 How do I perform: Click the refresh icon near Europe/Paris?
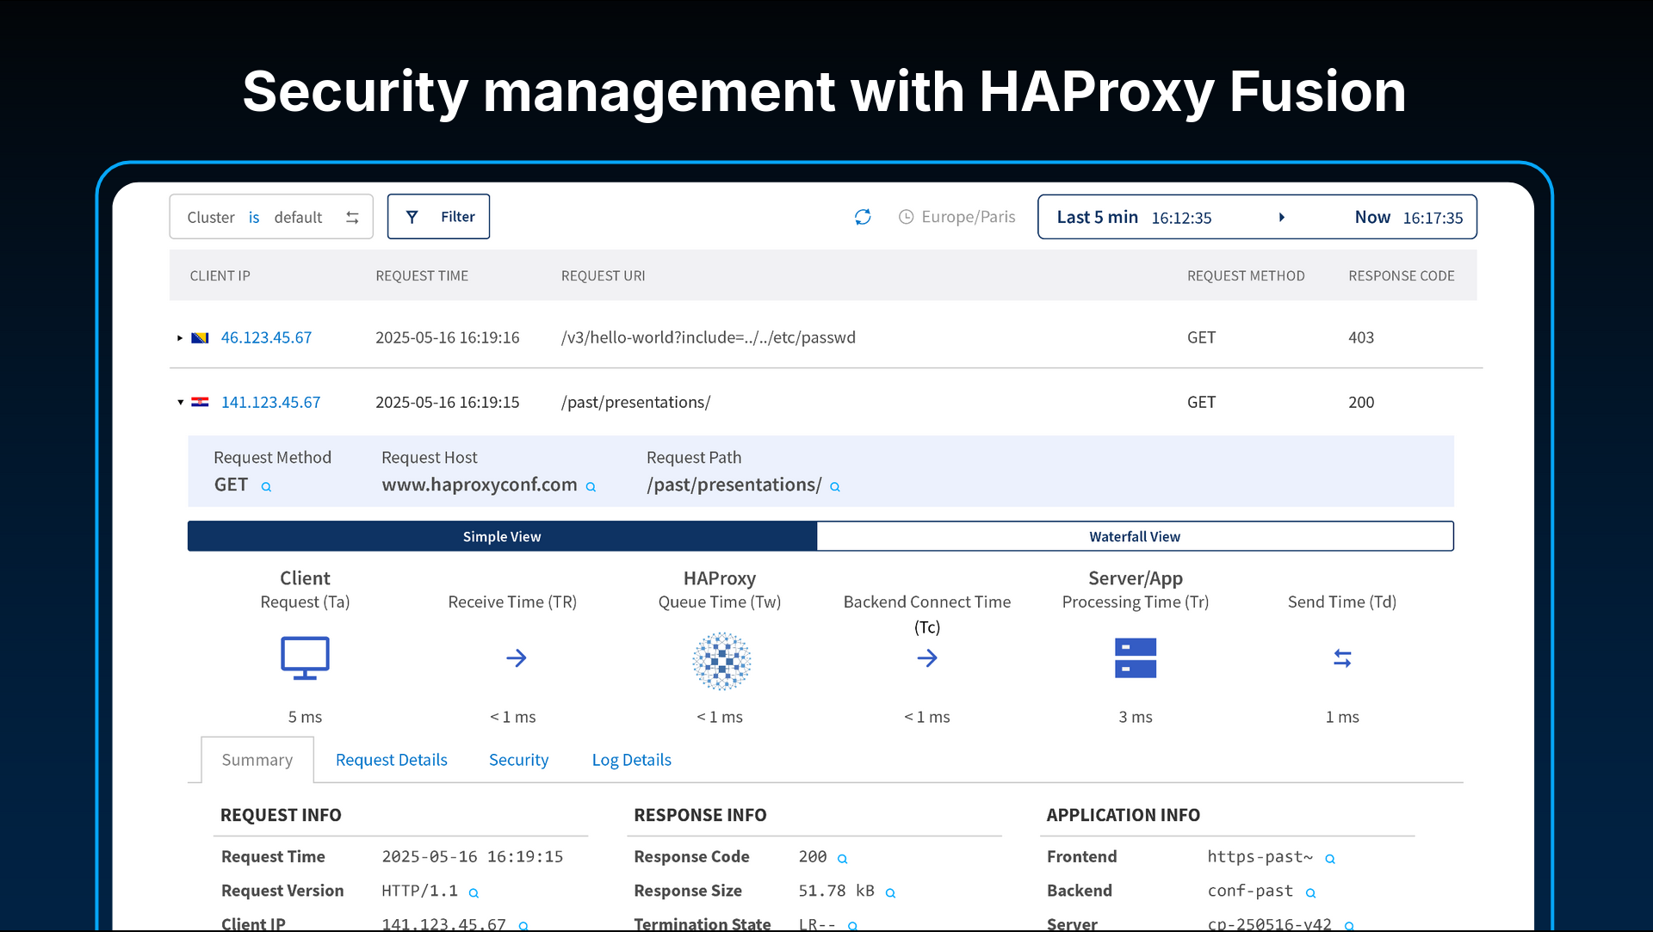[x=863, y=217]
